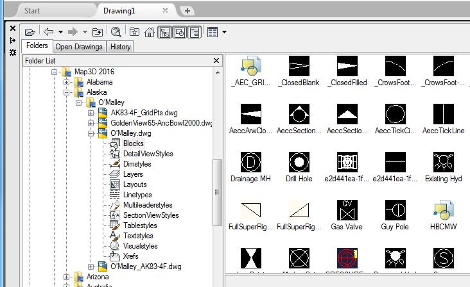
Task: Select the _AEC_GRI... block thumbnail
Action: [x=250, y=66]
